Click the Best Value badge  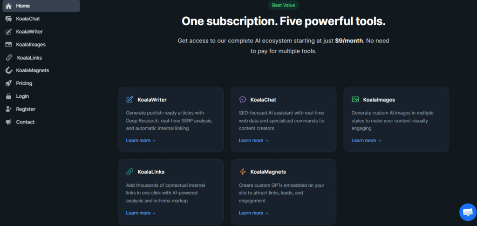[283, 6]
